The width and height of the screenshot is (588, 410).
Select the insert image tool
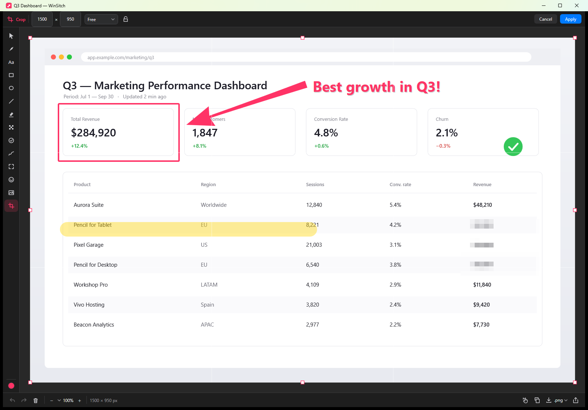11,193
